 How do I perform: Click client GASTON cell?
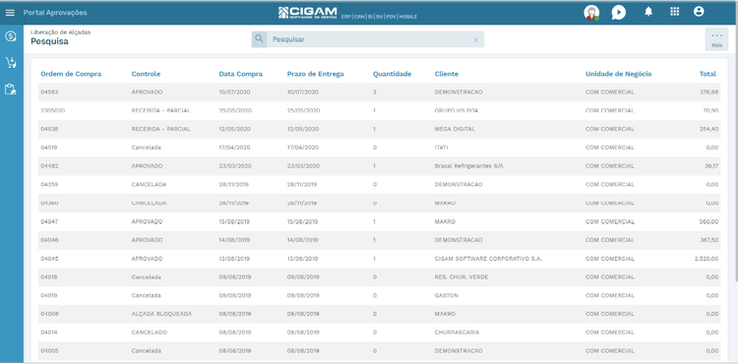click(x=446, y=295)
